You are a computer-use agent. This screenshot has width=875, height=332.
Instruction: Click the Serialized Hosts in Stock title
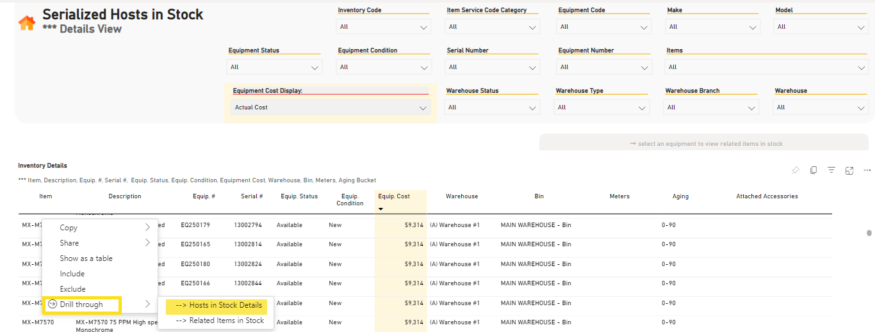123,14
